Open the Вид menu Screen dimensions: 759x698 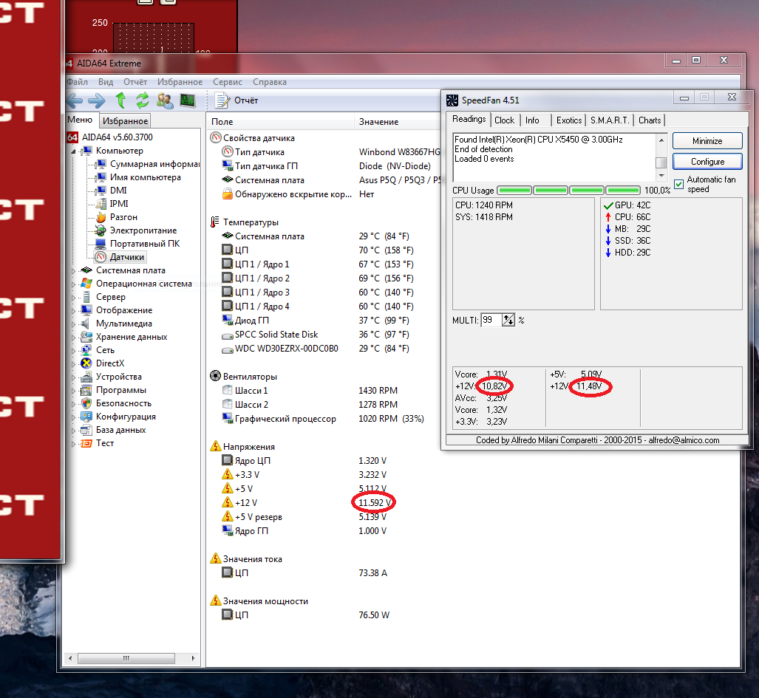[x=106, y=82]
